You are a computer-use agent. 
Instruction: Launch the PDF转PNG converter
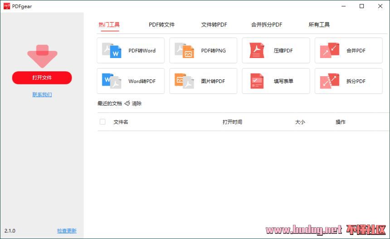(203, 50)
